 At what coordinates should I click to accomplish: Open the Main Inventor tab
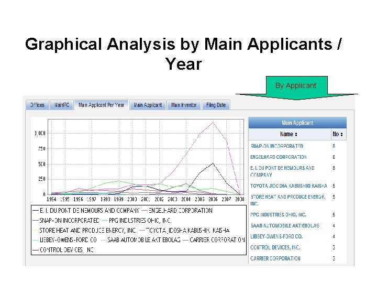[x=184, y=105]
